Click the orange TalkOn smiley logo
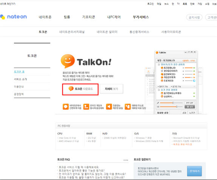The width and height of the screenshot is (217, 180). 68,61
